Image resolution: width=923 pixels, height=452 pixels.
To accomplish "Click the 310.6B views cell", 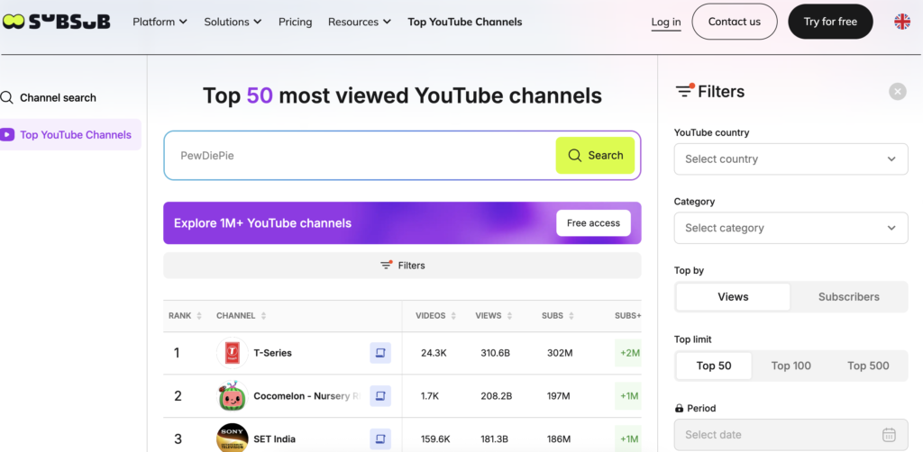I will coord(495,353).
